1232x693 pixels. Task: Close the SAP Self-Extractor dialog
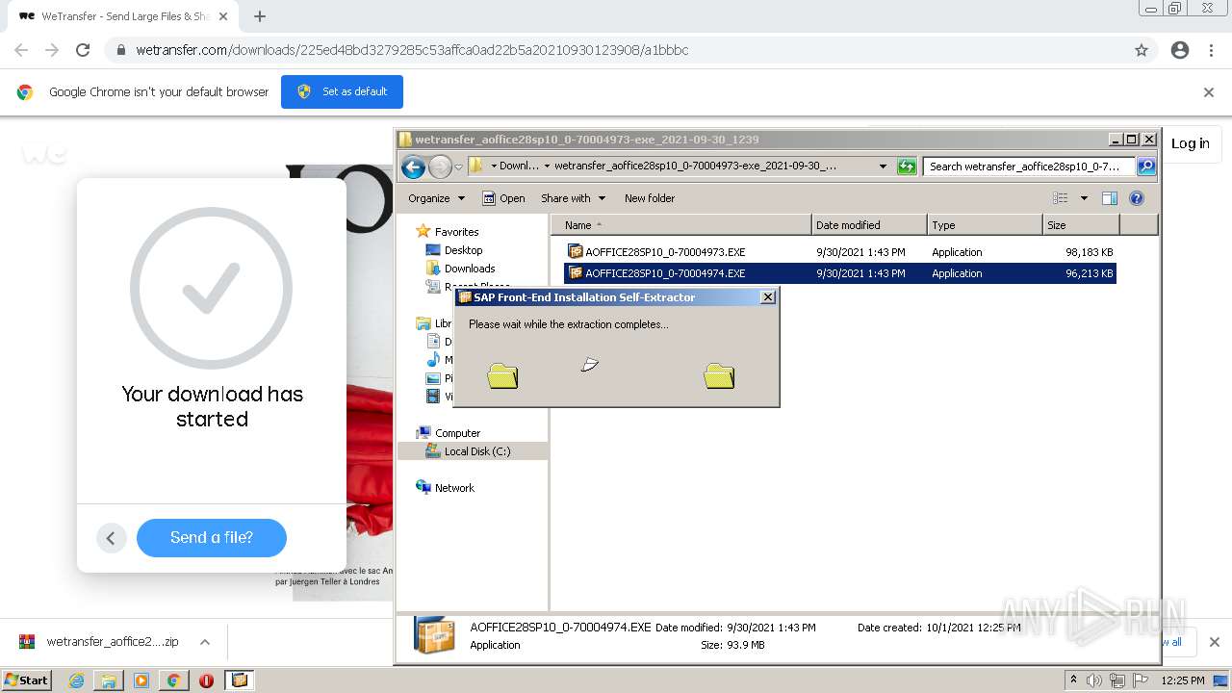click(767, 297)
